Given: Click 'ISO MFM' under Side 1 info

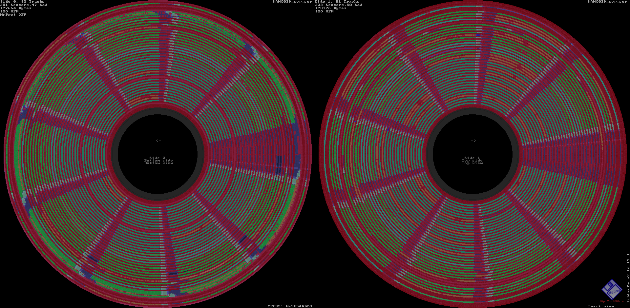Looking at the screenshot, I should click(x=325, y=11).
